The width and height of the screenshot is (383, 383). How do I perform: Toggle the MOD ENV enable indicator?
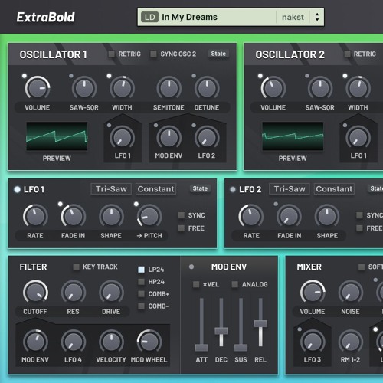point(191,267)
